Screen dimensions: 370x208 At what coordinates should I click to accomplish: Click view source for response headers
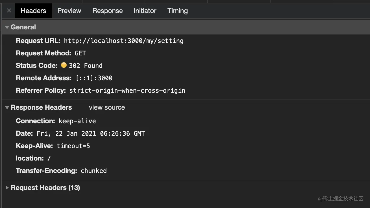pos(107,107)
